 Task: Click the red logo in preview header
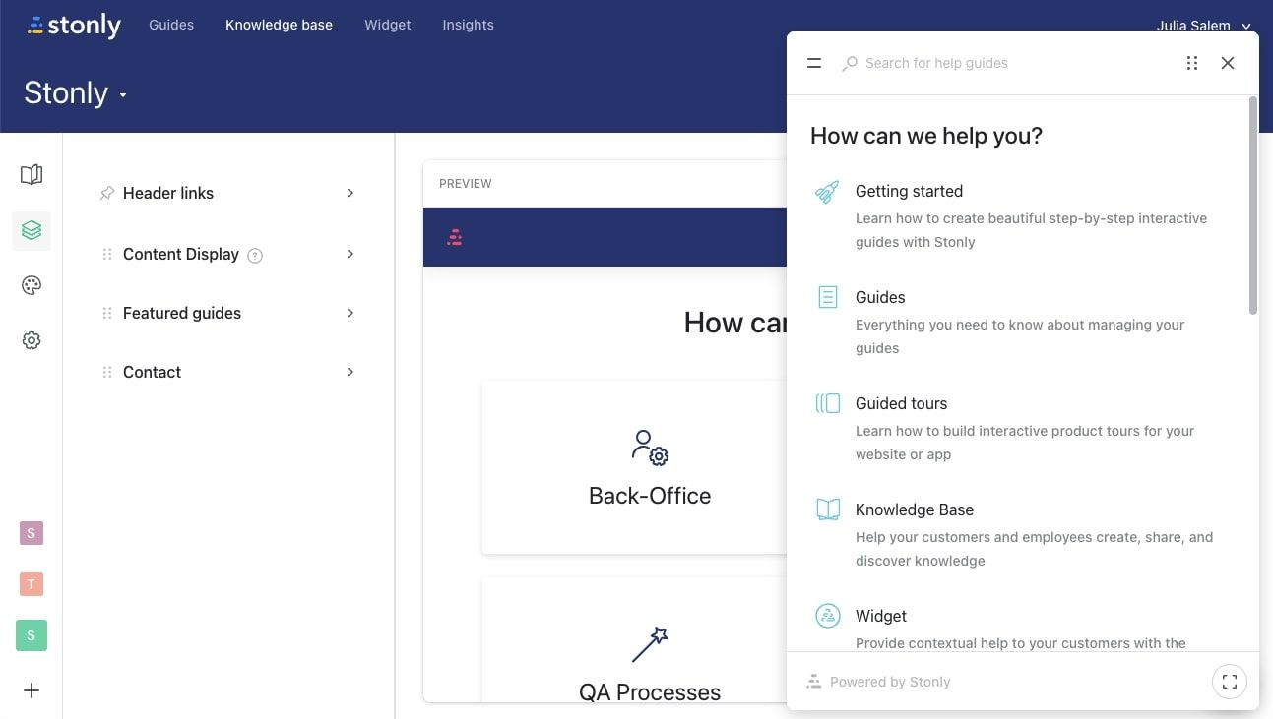(454, 237)
